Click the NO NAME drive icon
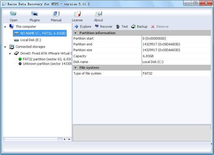Viewport: 214px width, 155px height. coord(17,33)
